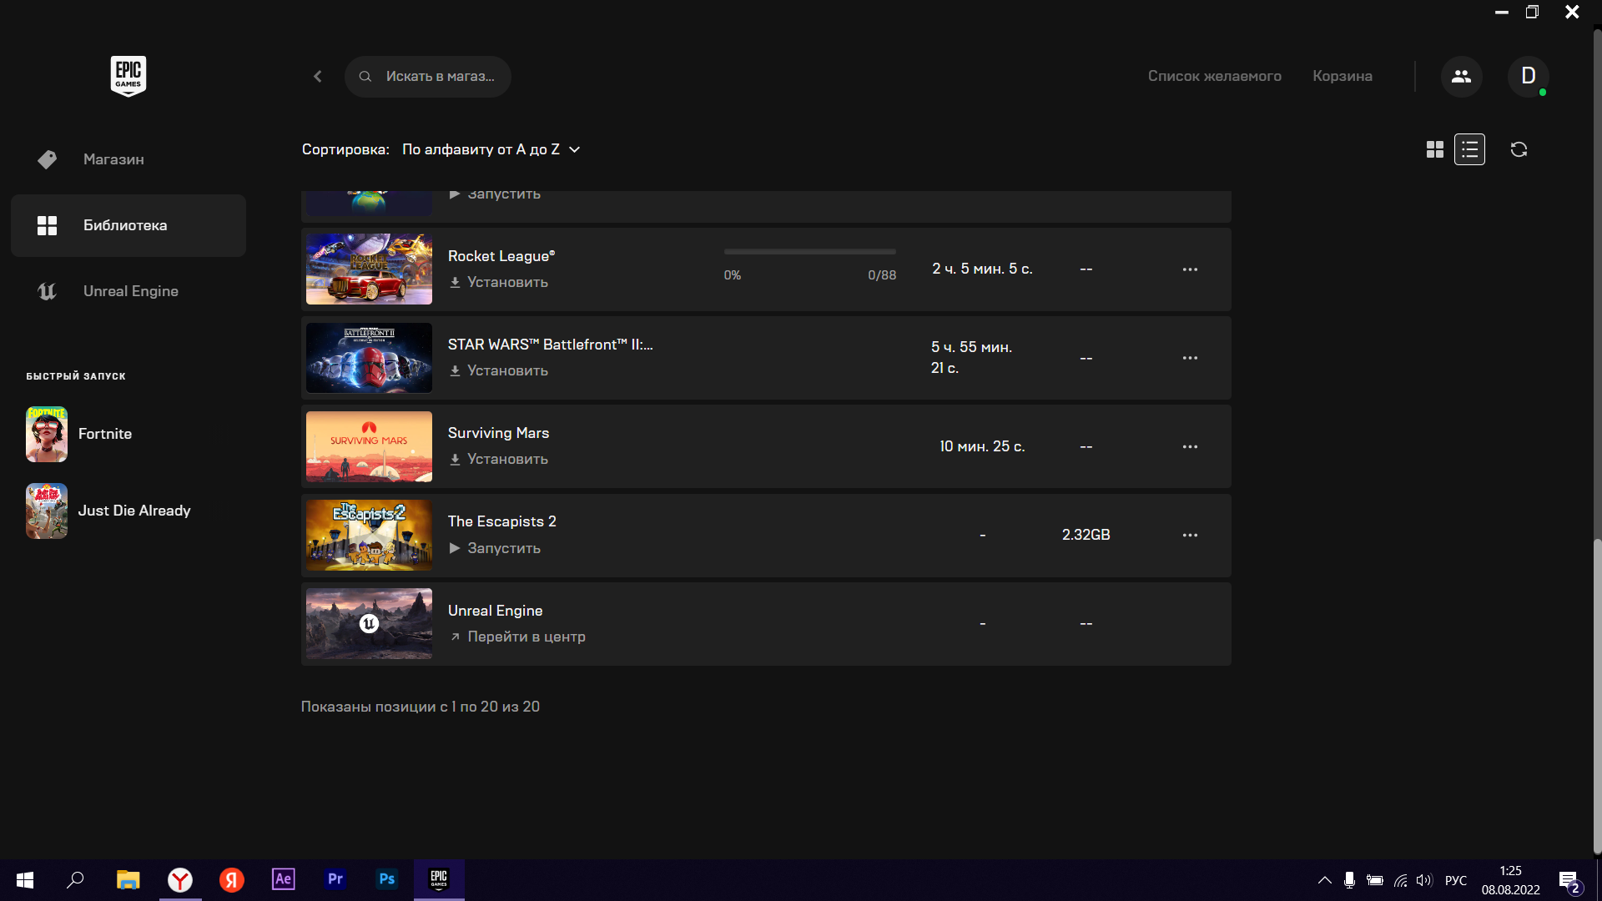This screenshot has width=1602, height=901.
Task: Launch Fortnite from quick launch
Action: (x=104, y=434)
